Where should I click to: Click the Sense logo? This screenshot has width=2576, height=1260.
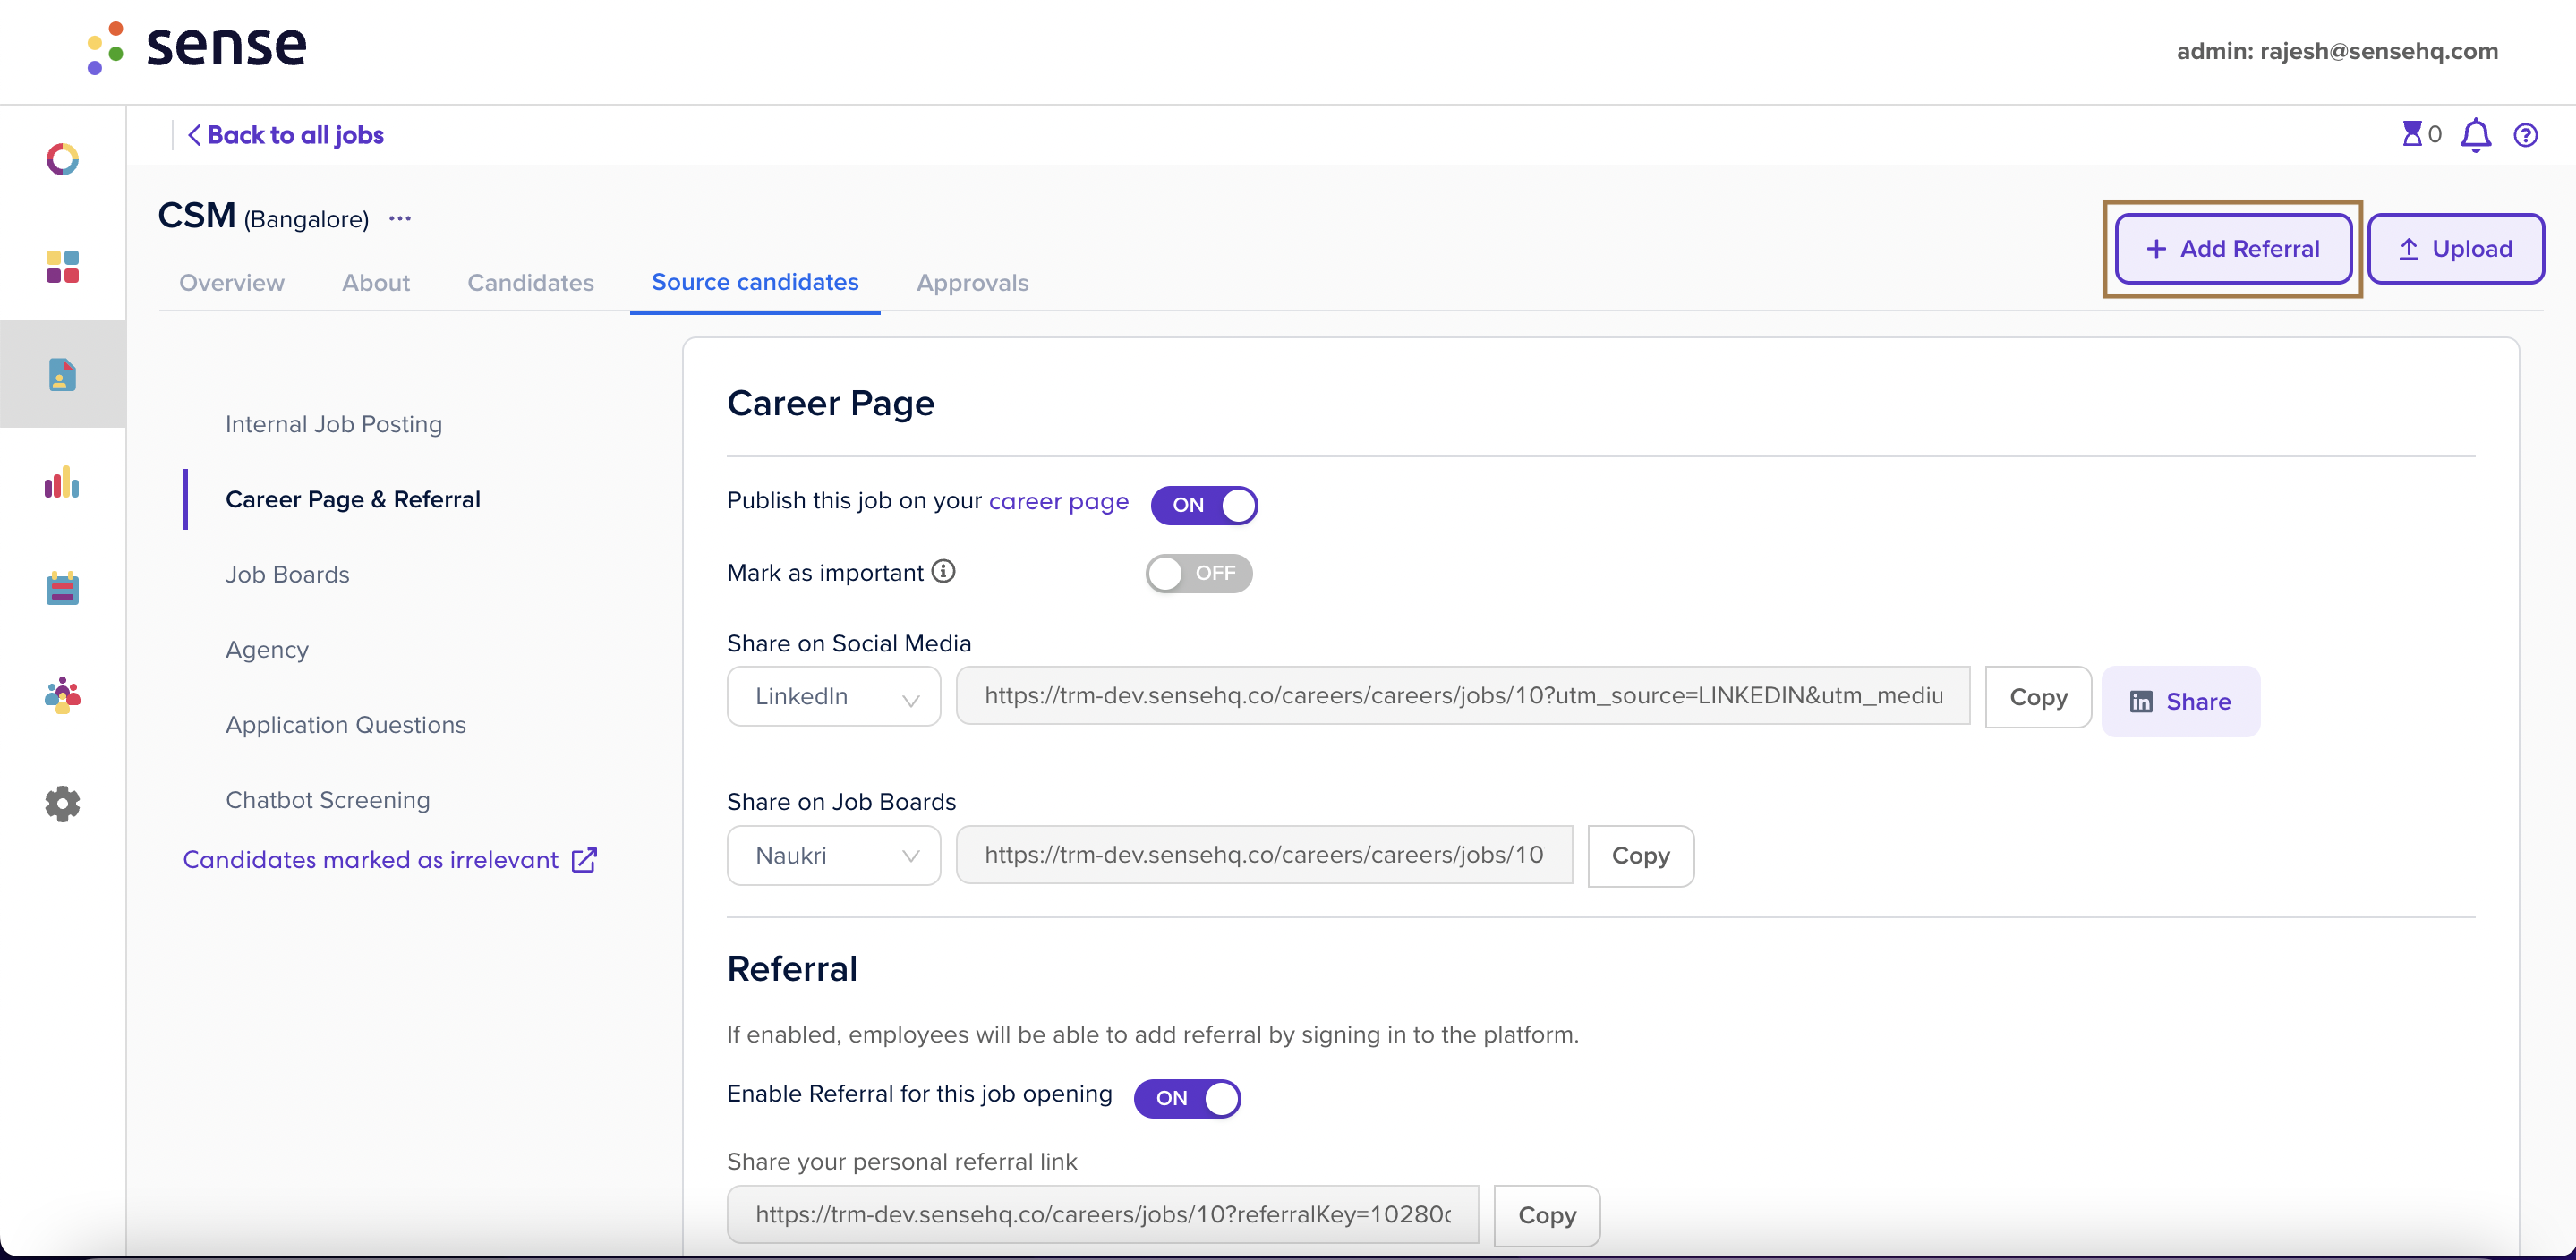pos(196,47)
